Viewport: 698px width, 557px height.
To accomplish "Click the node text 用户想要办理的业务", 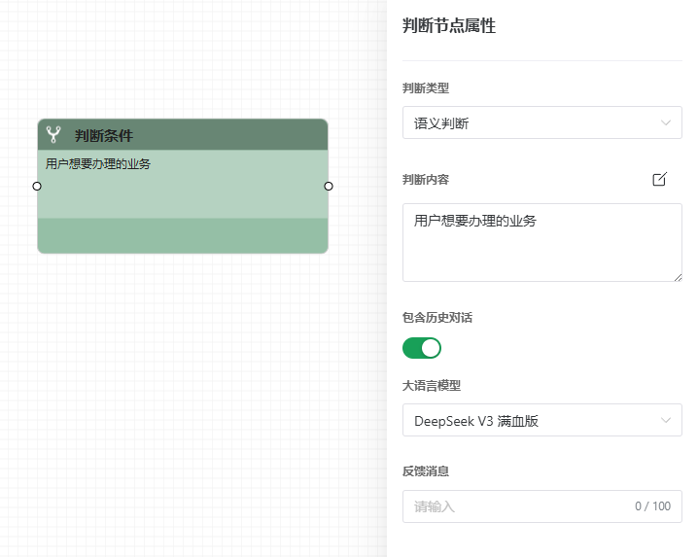I will click(98, 163).
